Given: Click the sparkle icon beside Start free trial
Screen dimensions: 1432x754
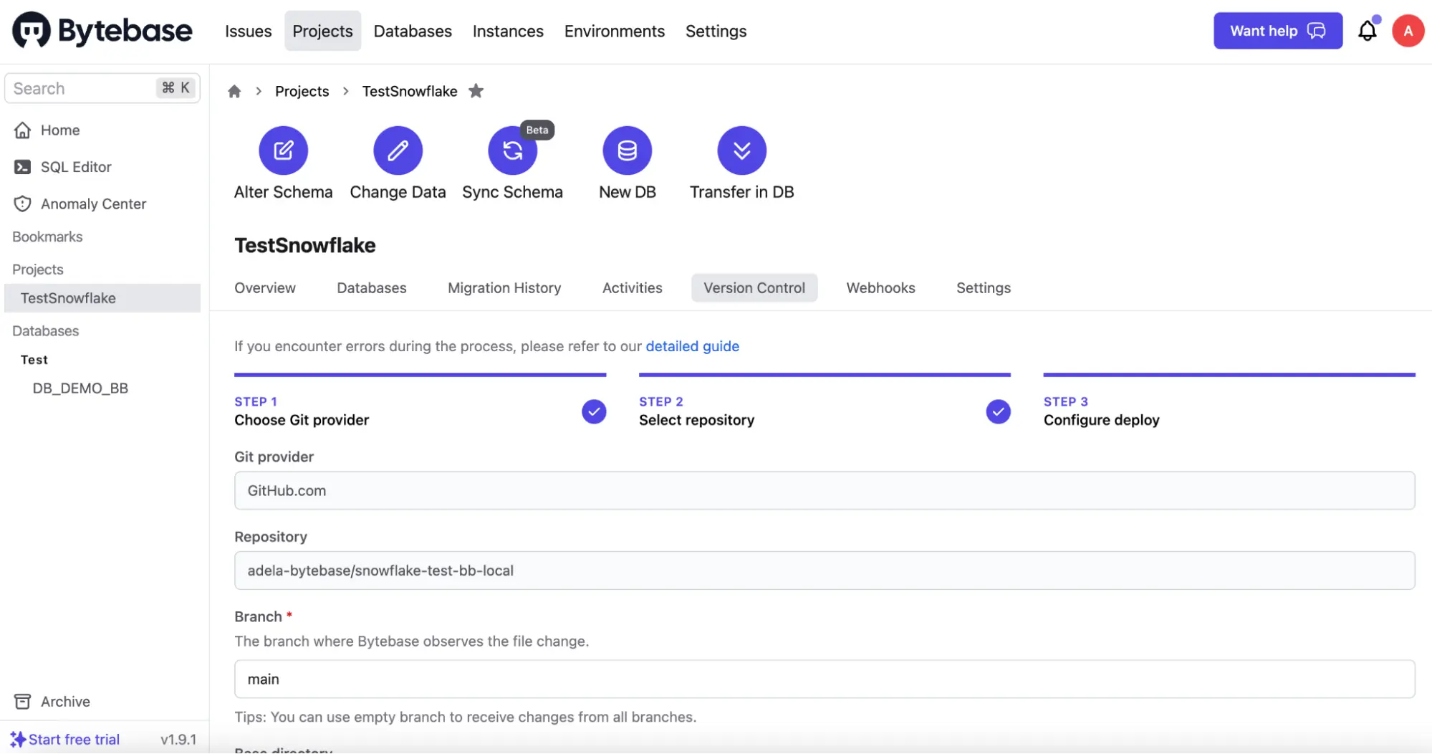Looking at the screenshot, I should (x=18, y=739).
